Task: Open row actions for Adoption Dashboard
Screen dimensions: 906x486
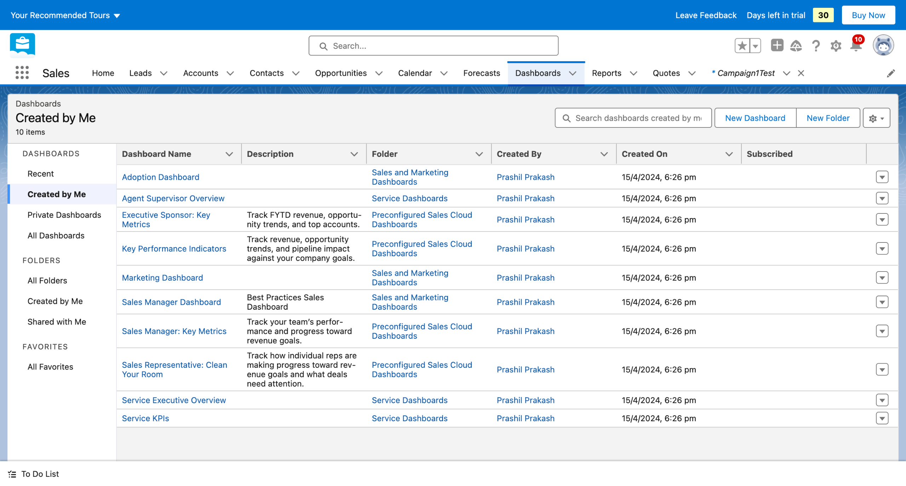Action: [x=882, y=177]
